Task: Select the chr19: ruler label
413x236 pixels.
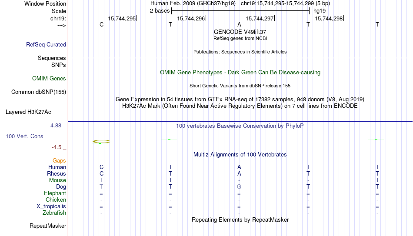Action: point(58,18)
